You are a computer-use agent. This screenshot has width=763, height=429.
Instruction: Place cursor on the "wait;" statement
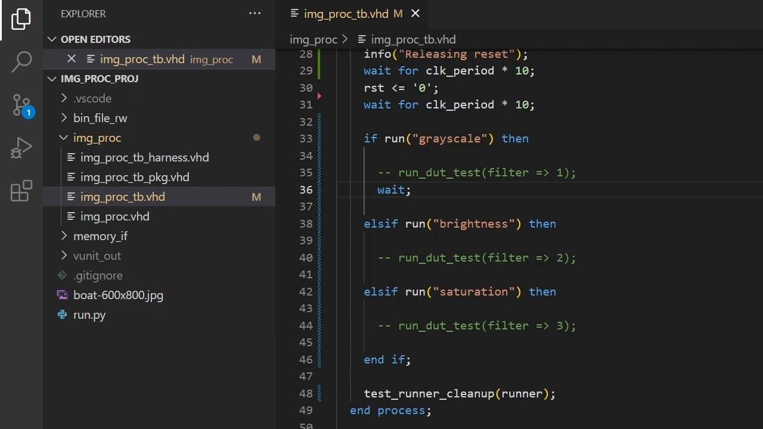394,189
